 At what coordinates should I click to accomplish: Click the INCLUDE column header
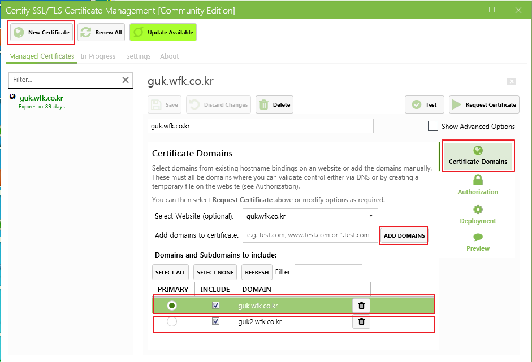(215, 290)
